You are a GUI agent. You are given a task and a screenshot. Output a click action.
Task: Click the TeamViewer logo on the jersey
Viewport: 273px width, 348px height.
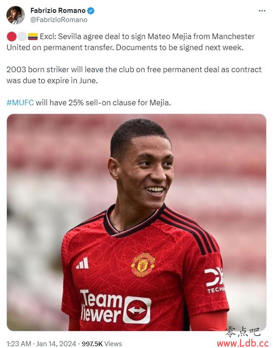tap(115, 307)
